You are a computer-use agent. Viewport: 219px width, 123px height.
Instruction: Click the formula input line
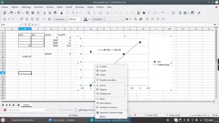coord(126,25)
